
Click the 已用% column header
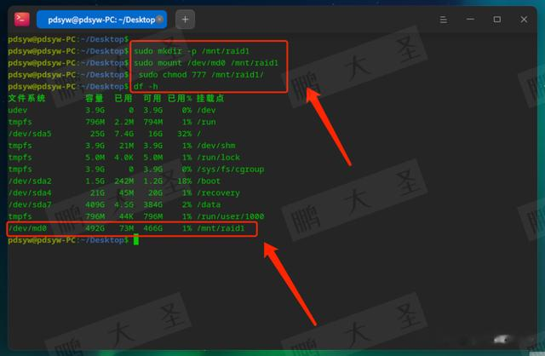coord(180,99)
